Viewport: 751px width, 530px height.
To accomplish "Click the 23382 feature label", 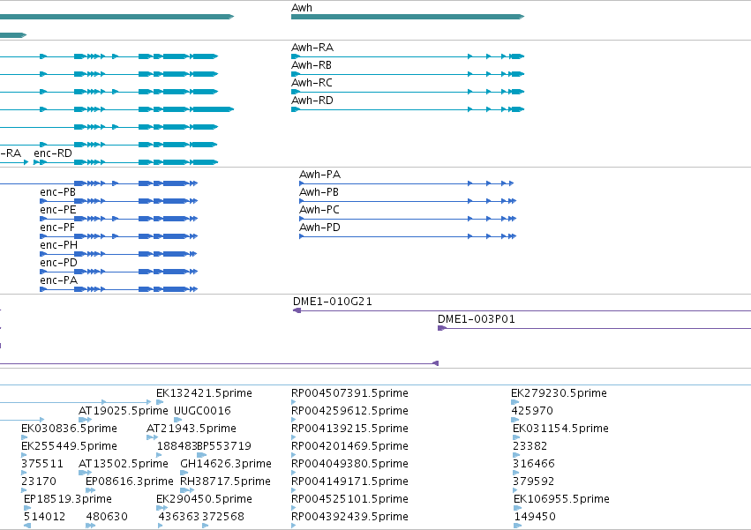I will [x=529, y=446].
